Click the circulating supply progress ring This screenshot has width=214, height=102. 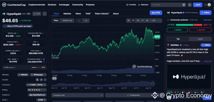(44, 62)
